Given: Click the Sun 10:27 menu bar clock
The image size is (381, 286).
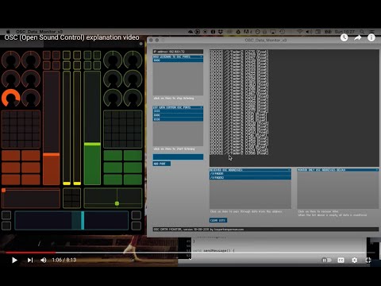Looking at the screenshot, I should point(344,32).
